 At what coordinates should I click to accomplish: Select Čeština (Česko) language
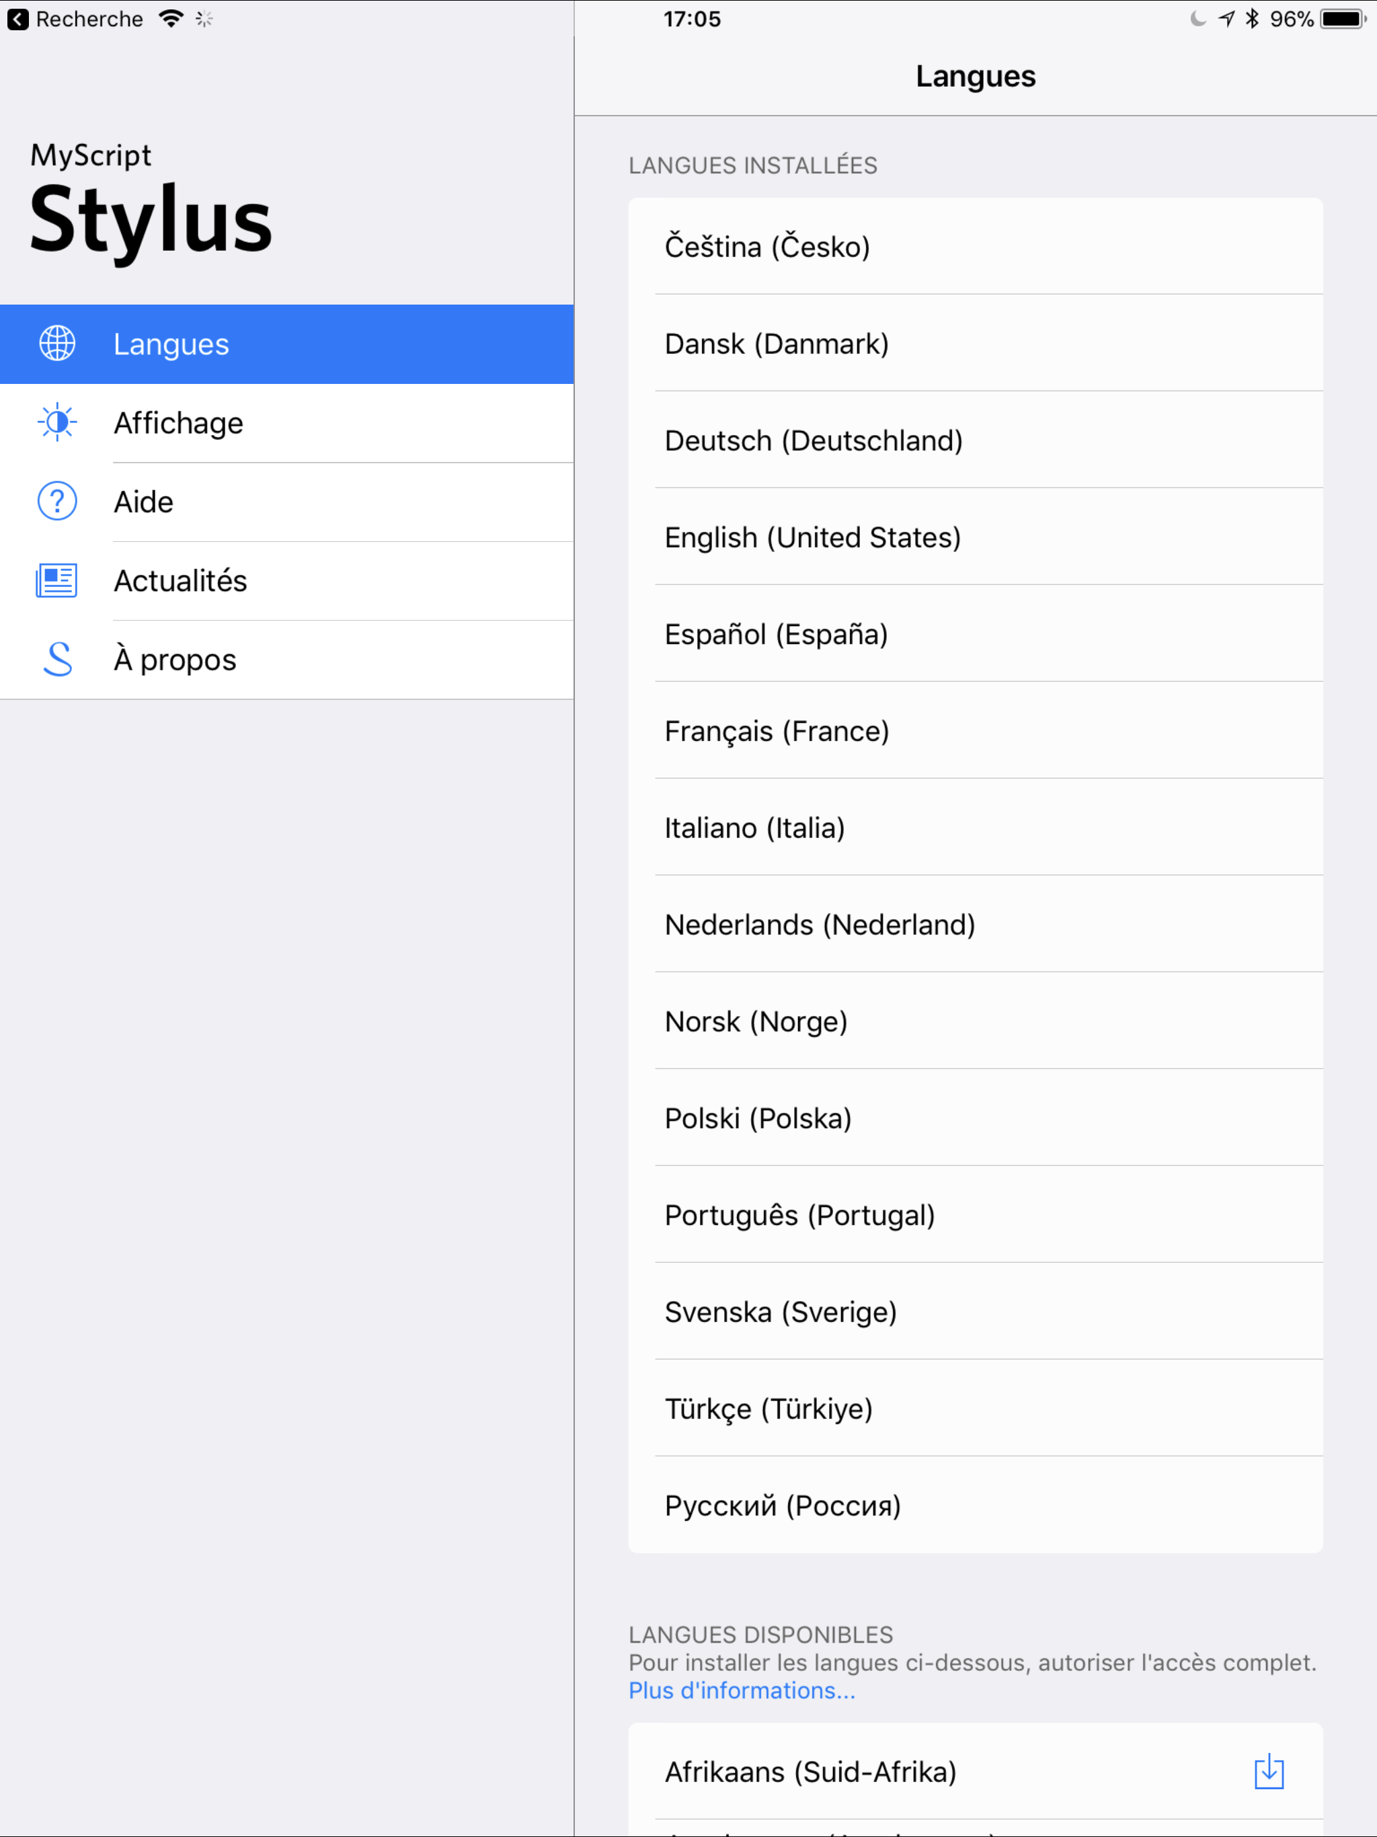(x=767, y=247)
